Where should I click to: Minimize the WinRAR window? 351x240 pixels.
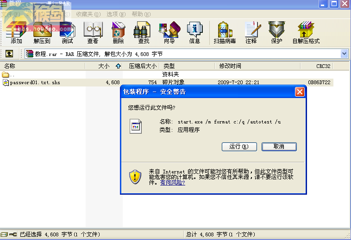pyautogui.click(x=323, y=4)
